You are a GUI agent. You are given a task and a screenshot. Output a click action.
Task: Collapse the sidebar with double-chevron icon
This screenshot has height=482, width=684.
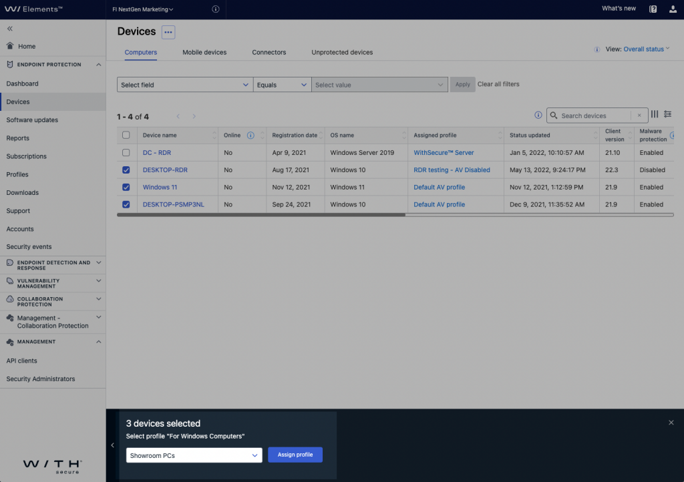[x=10, y=29]
